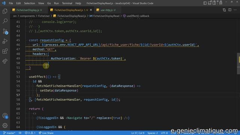This screenshot has width=240, height=135.
Task: Open errors and warnings problems indicator
Action: point(30,133)
